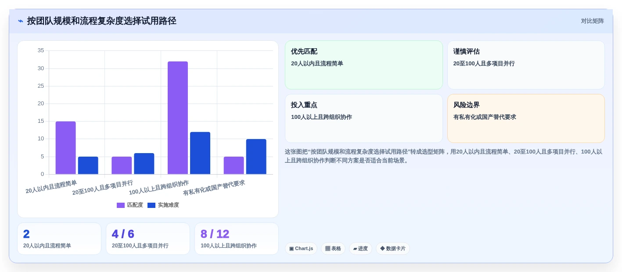Select the Chart.js tag chip

(301, 249)
